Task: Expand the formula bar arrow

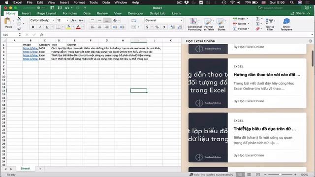Action: tap(312, 34)
